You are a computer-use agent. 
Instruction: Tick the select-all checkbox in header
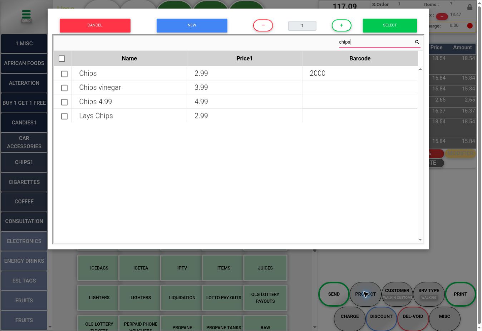coord(62,59)
